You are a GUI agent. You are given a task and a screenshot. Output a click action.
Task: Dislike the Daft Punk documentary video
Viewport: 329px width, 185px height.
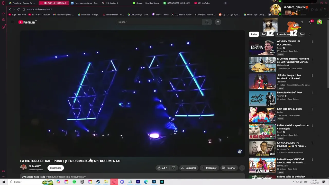coord(173,168)
